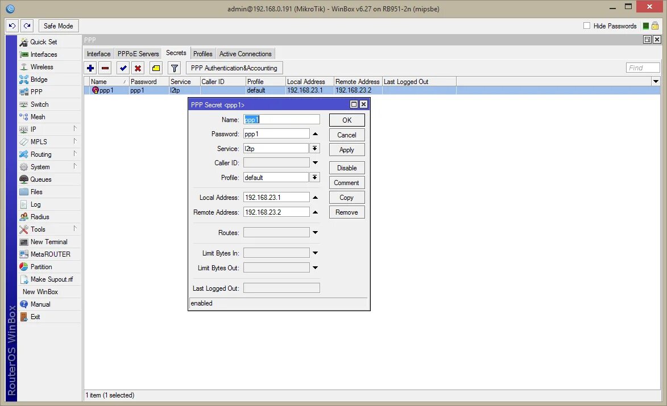Expand the Routing submenu
This screenshot has width=667, height=406.
click(x=75, y=154)
